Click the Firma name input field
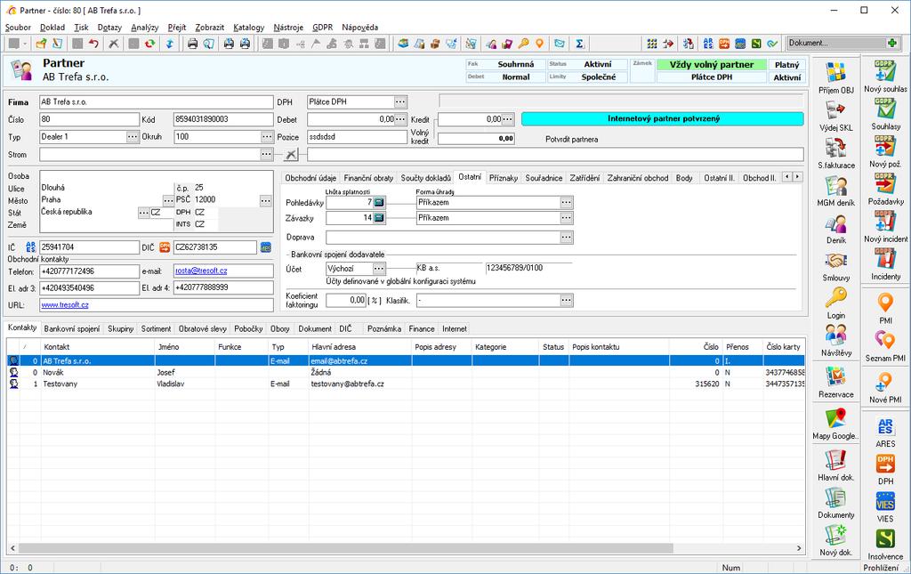 (x=157, y=101)
